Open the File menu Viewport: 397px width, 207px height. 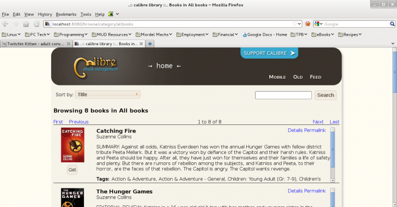[5, 14]
